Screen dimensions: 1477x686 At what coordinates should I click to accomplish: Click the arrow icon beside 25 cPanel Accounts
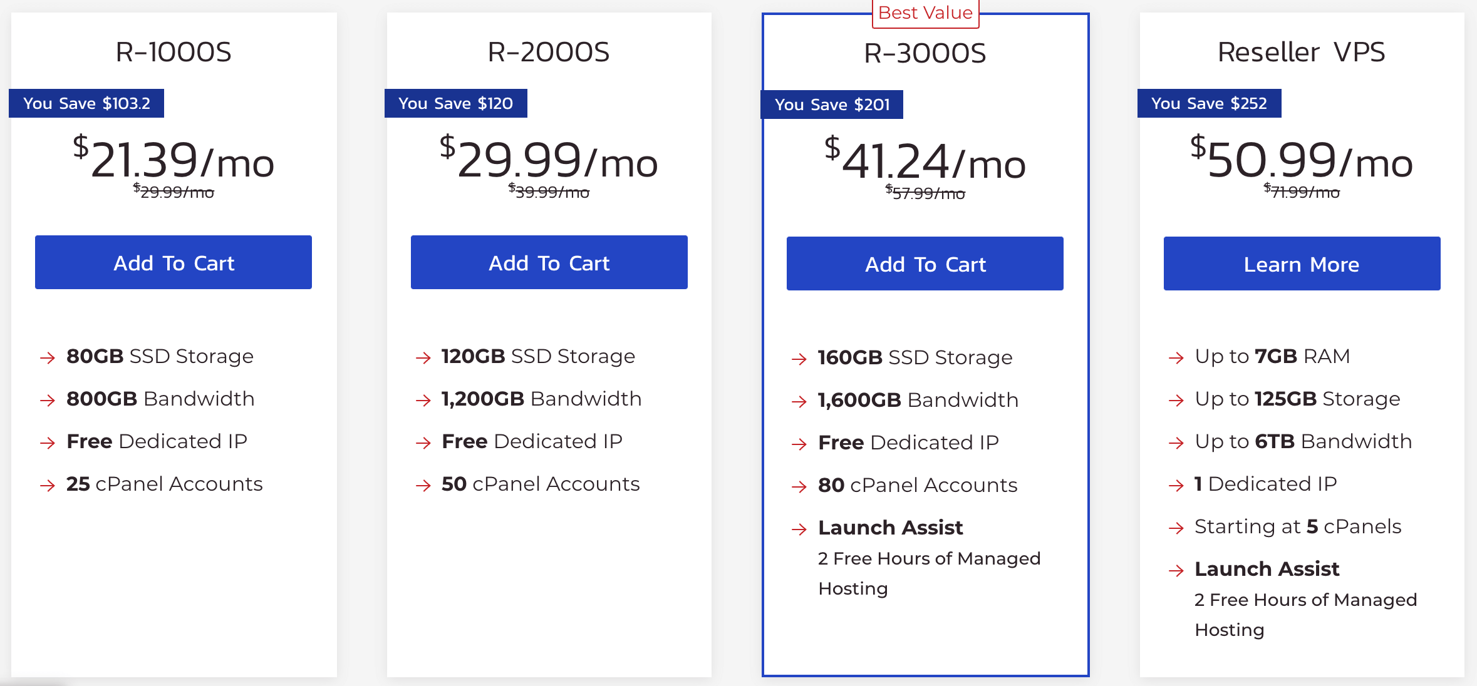point(48,485)
